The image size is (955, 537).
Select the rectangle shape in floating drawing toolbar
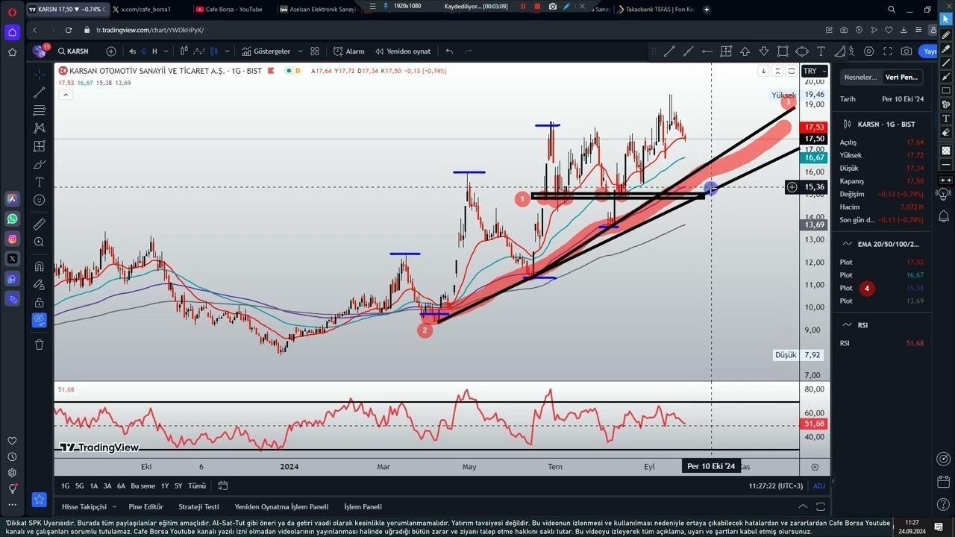click(x=783, y=51)
